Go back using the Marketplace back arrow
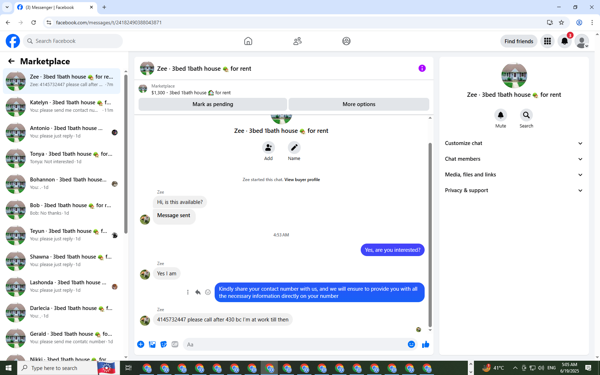 pos(11,61)
